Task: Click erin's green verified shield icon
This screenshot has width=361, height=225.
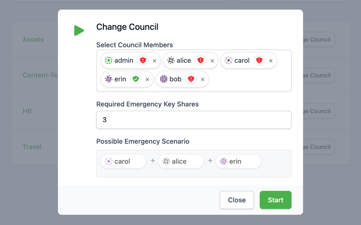Action: (x=135, y=79)
